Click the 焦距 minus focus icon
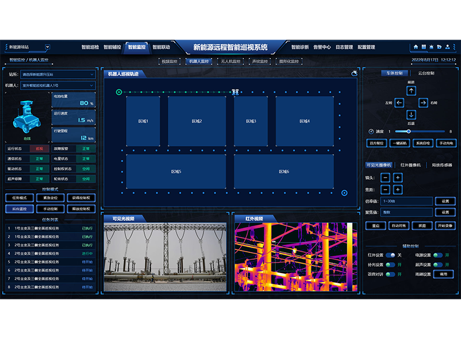The width and height of the screenshot is (461, 339). (x=385, y=190)
